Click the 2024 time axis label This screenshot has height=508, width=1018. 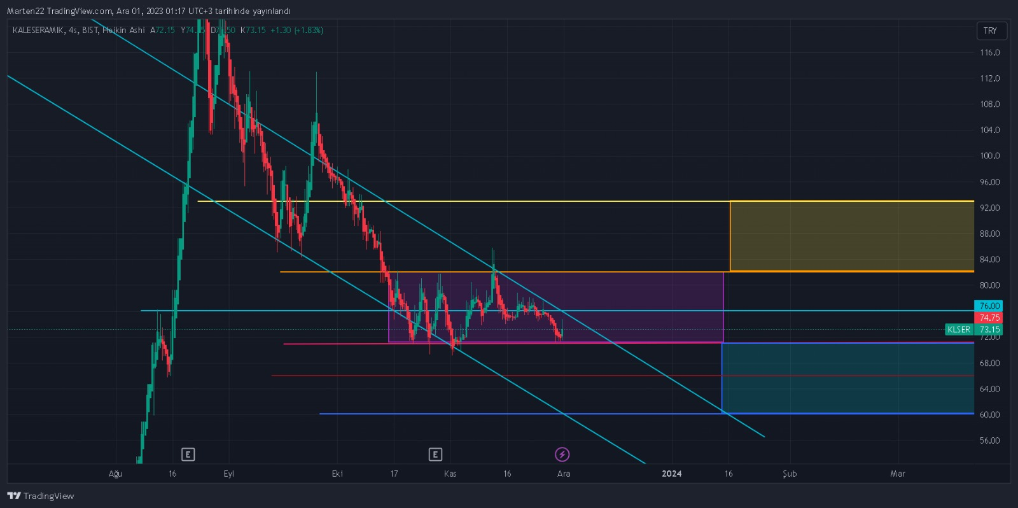tap(671, 474)
